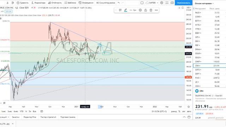
Task: Select NVTA in the watchlist
Action: pos(209,25)
